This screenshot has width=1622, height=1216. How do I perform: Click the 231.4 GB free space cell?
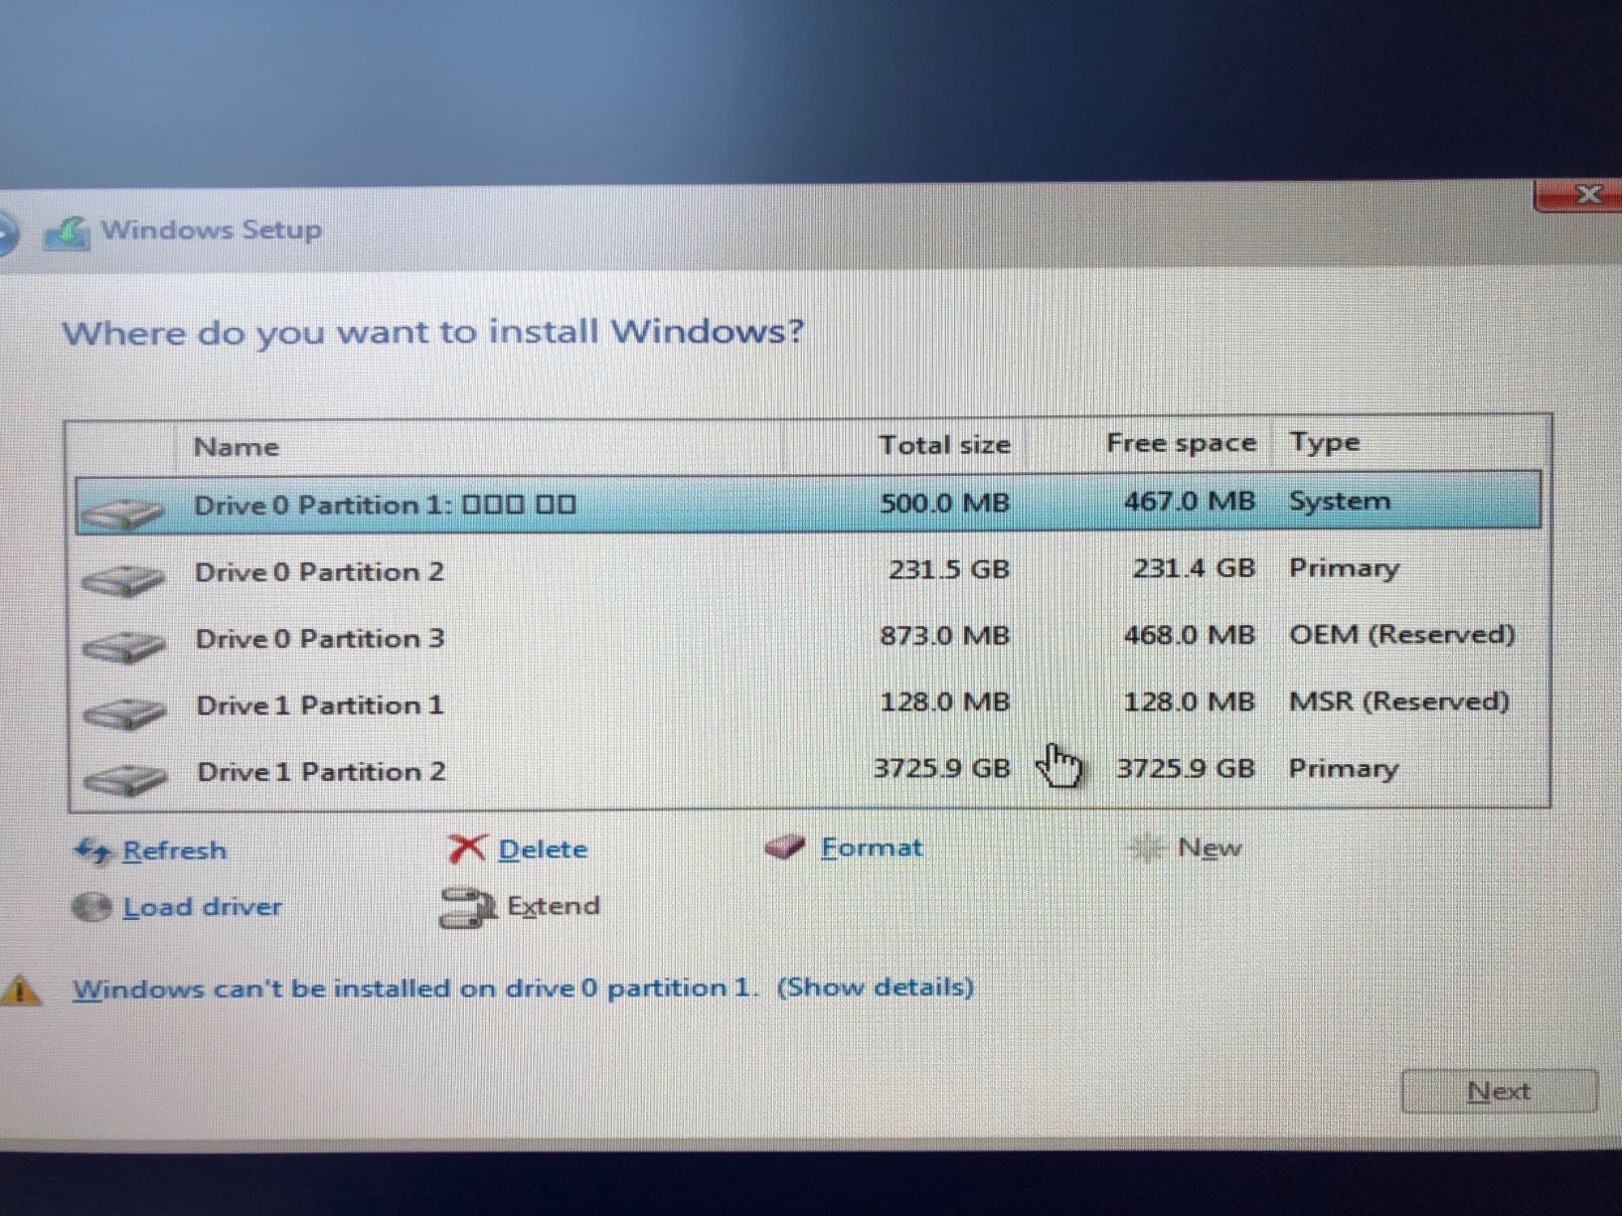pyautogui.click(x=1194, y=568)
